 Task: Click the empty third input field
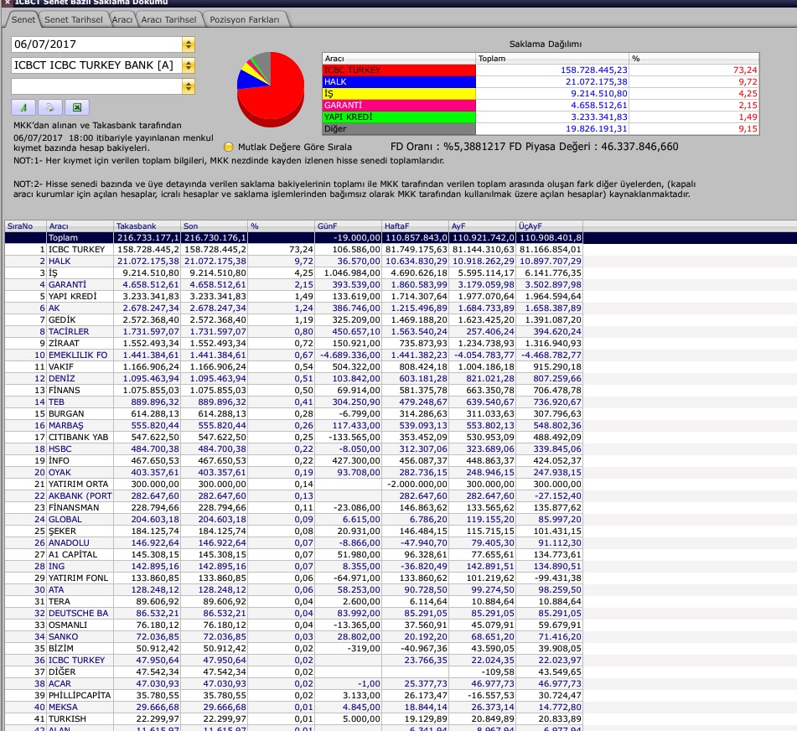point(96,86)
